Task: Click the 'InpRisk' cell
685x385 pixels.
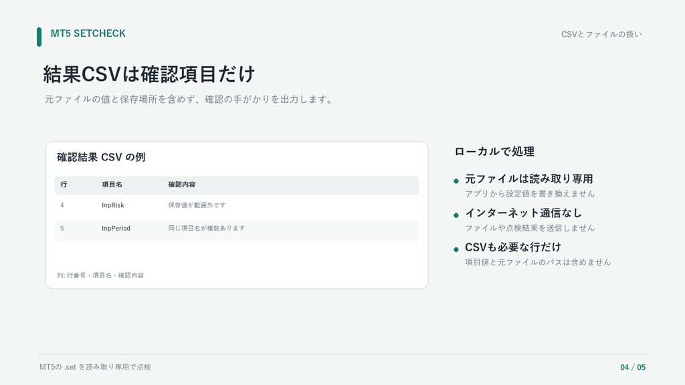Action: click(113, 205)
